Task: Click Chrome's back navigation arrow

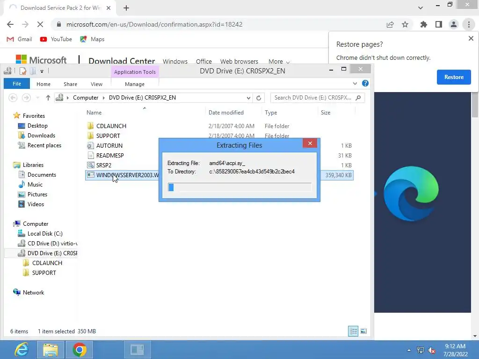Action: [10, 24]
